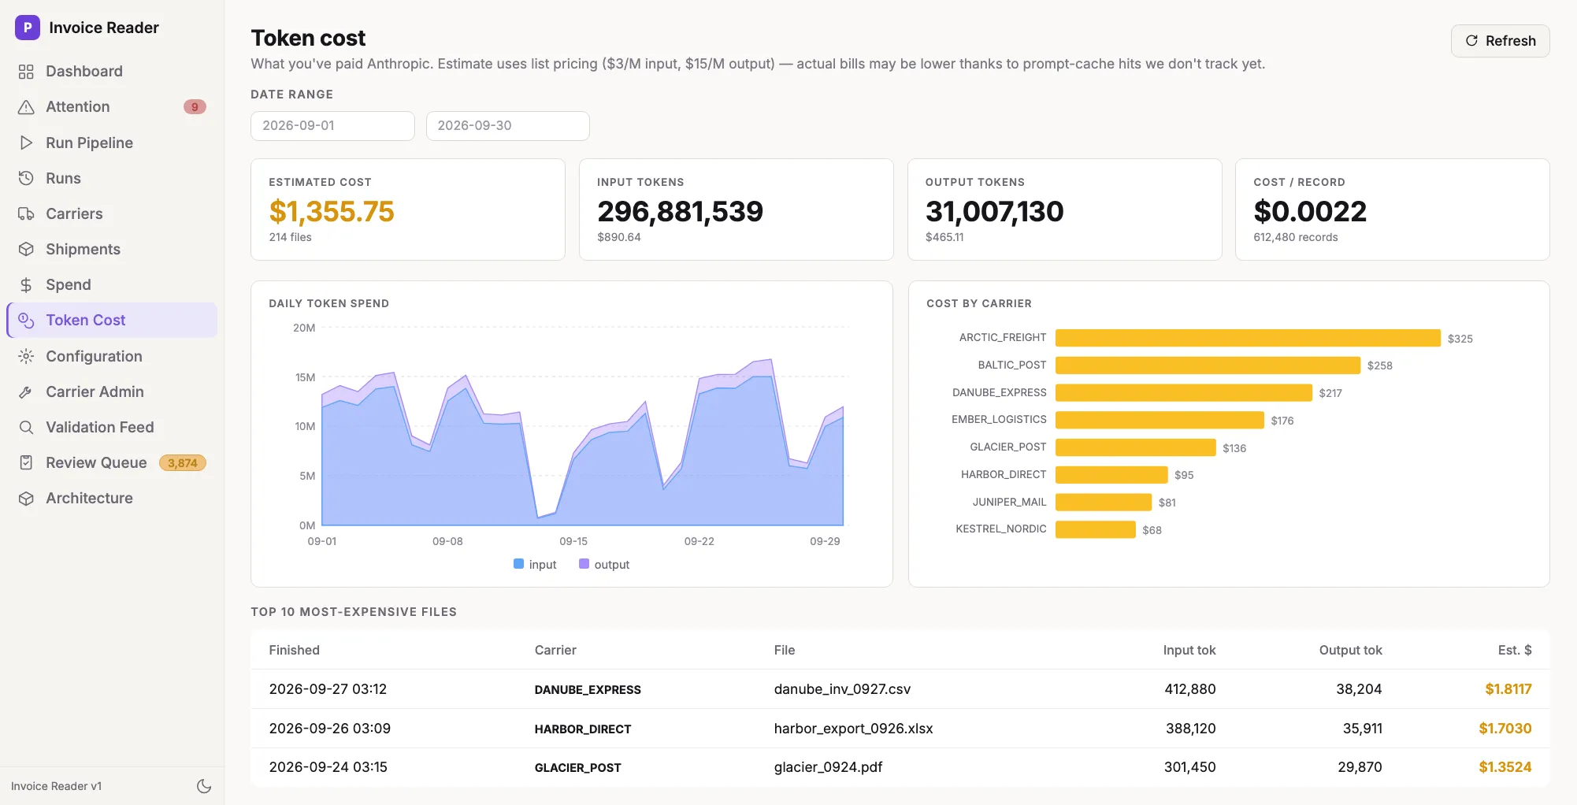This screenshot has height=805, width=1577.
Task: Toggle dark mode with the moon icon
Action: [x=204, y=786]
